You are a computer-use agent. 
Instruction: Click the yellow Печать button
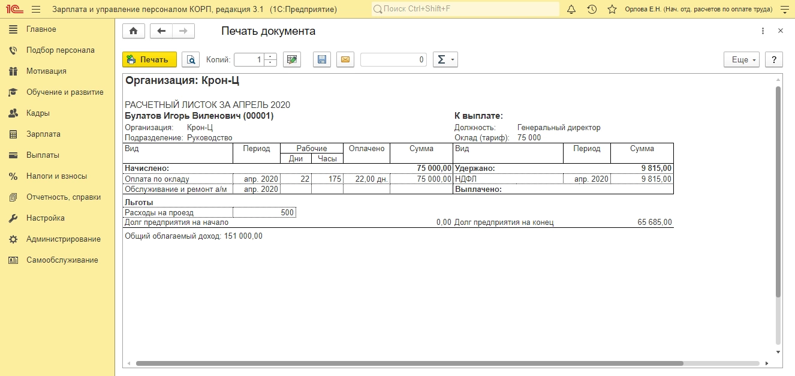pyautogui.click(x=149, y=59)
